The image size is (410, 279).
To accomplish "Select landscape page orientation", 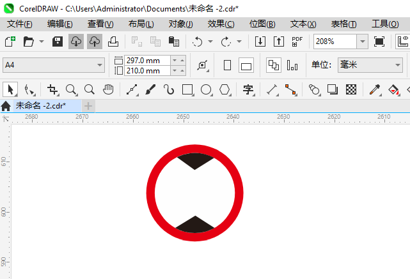I will (x=246, y=65).
